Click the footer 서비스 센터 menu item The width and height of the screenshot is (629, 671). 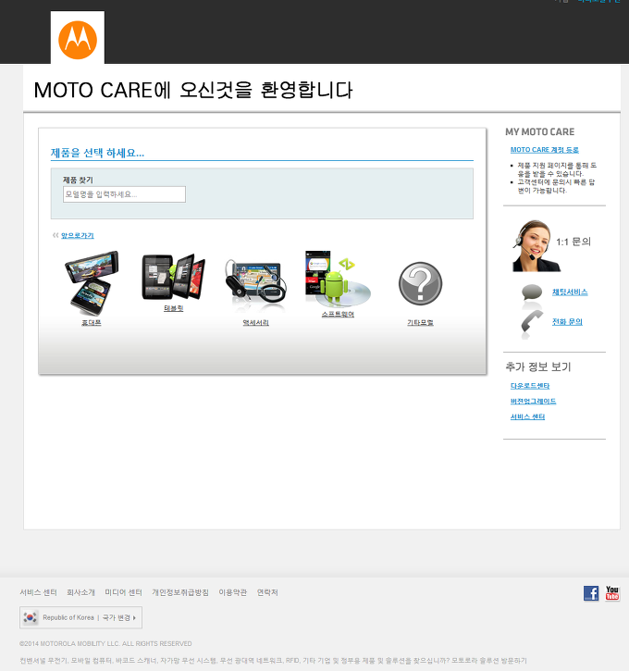(x=38, y=592)
